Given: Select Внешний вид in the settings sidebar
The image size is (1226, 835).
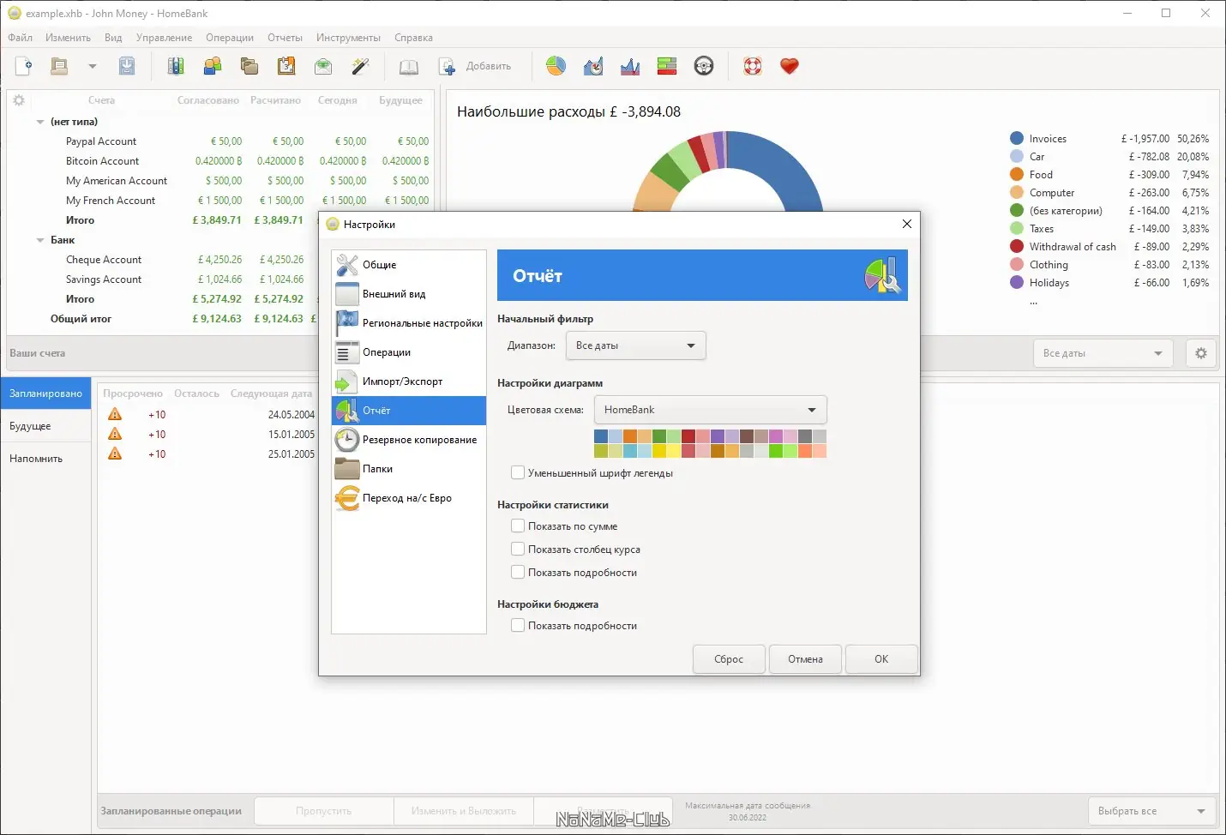Looking at the screenshot, I should point(409,294).
